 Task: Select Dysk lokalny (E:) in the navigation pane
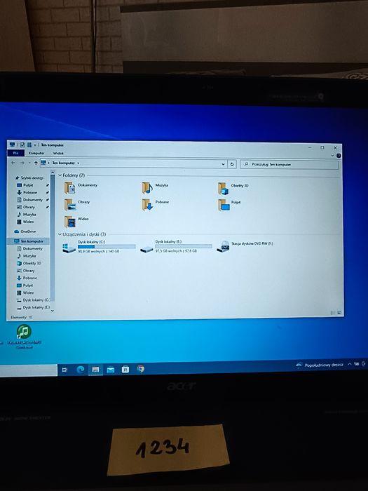click(33, 307)
